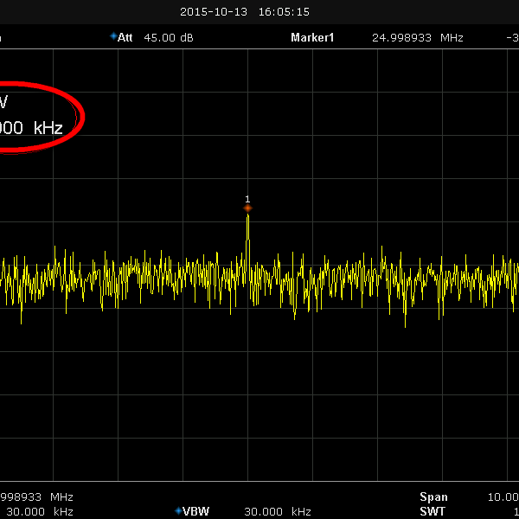Click the kHz value inside the red circle
Image resolution: width=519 pixels, height=519 pixels.
click(x=33, y=127)
